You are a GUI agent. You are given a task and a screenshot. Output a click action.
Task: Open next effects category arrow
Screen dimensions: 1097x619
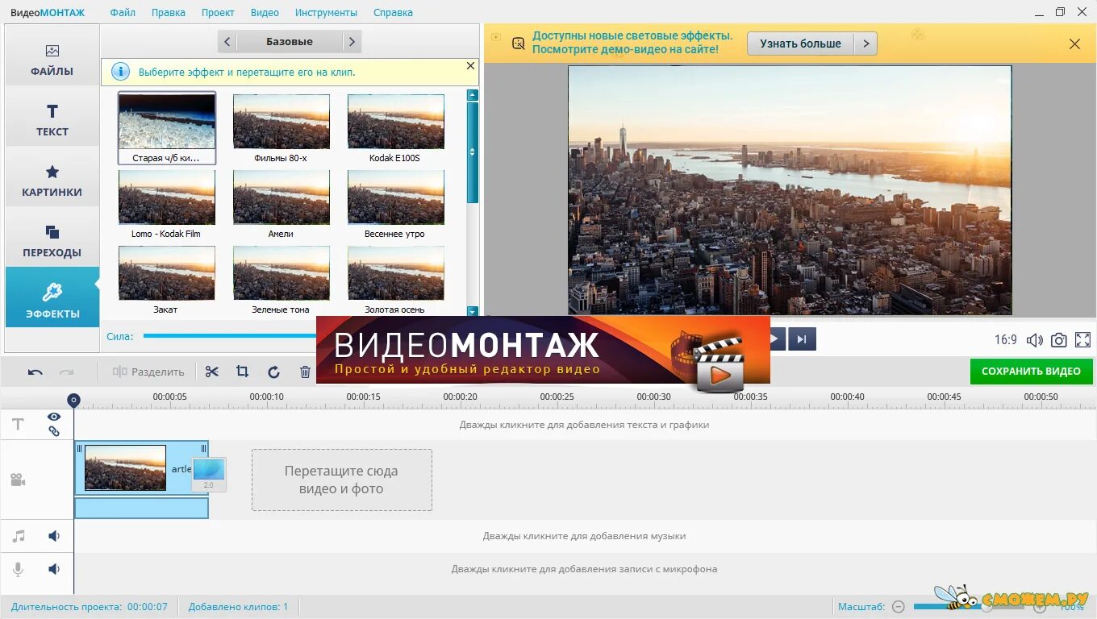coord(352,41)
